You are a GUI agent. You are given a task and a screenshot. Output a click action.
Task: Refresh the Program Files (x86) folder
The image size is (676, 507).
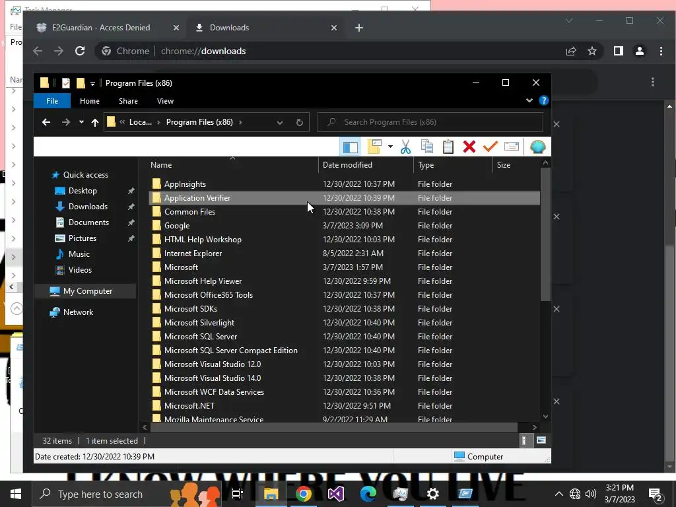300,122
